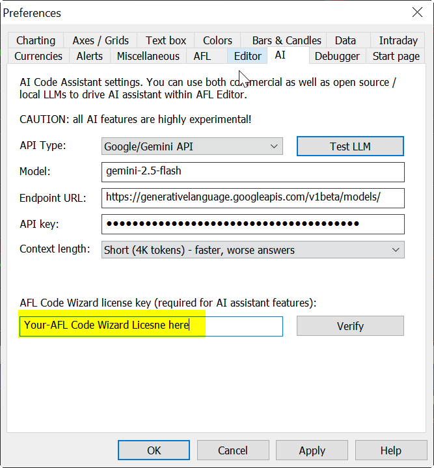Open the Alerts tab
434x468 pixels.
pos(90,56)
